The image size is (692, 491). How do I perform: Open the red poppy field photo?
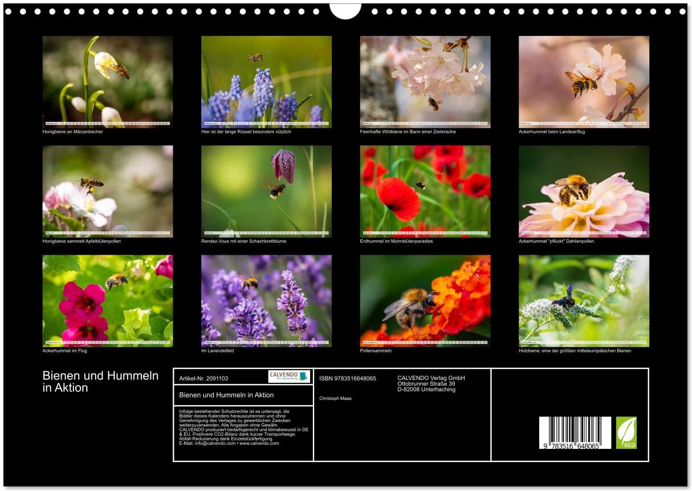pyautogui.click(x=425, y=191)
